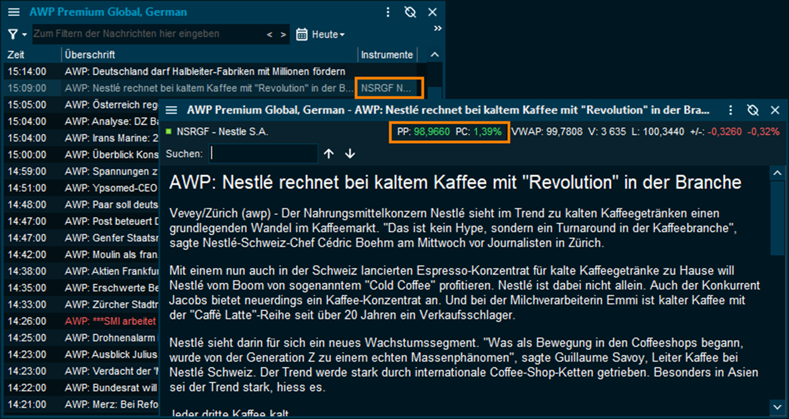Image resolution: width=789 pixels, height=419 pixels.
Task: Jump to next search result down arrow
Action: click(350, 154)
